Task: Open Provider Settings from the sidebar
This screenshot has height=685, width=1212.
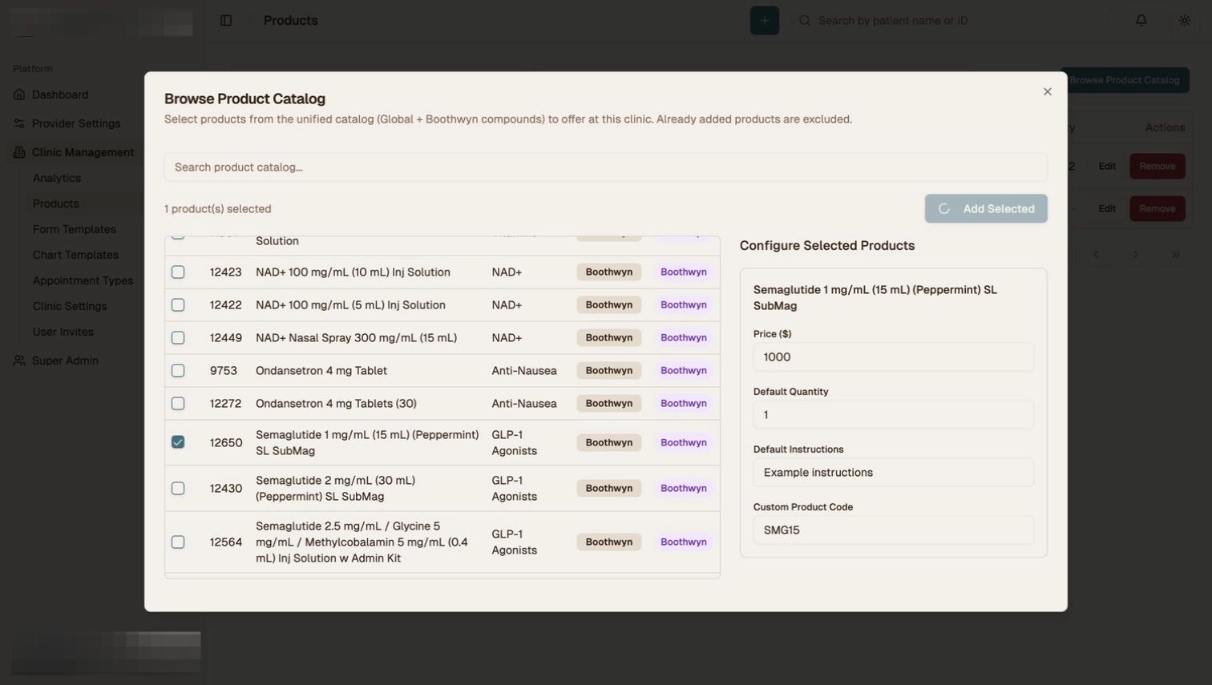Action: click(76, 123)
